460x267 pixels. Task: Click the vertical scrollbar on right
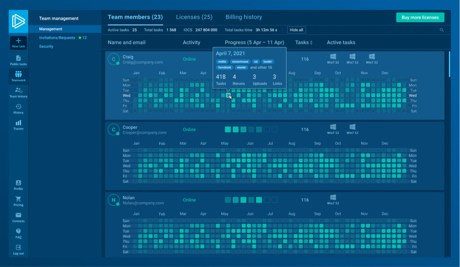[x=449, y=64]
